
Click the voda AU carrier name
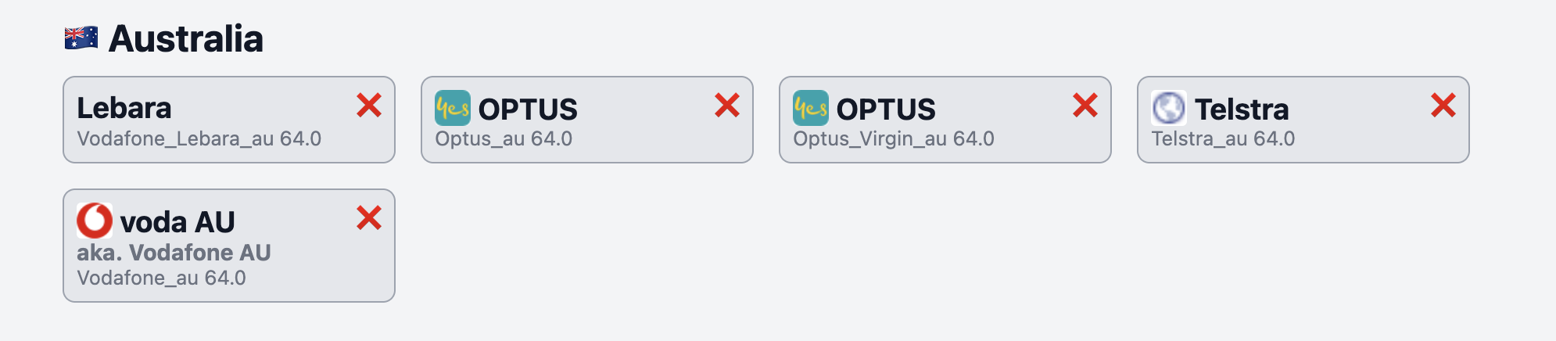[x=177, y=222]
